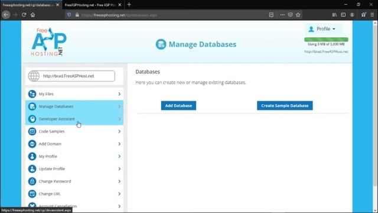378x213 pixels.
Task: Click the Add Domain sidebar icon
Action: (32, 144)
